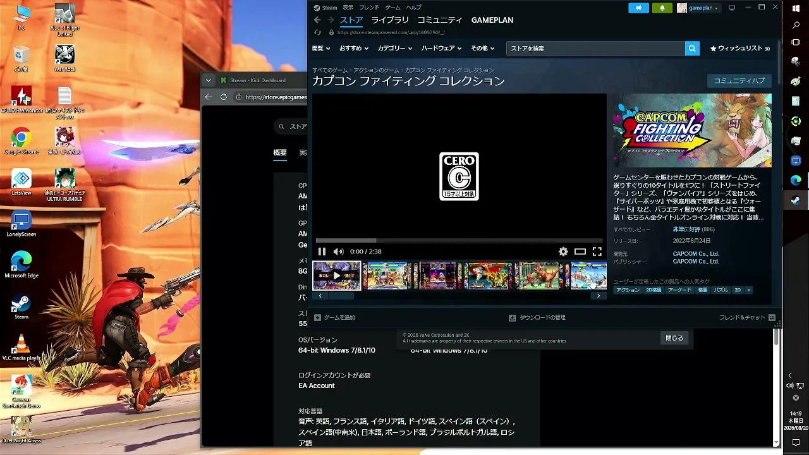This screenshot has height=455, width=809.
Task: Select the アーケード tag
Action: tap(679, 290)
